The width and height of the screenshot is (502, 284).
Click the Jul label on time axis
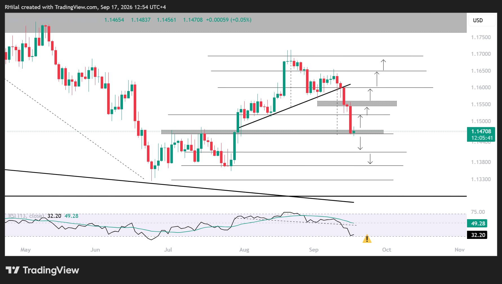pyautogui.click(x=168, y=250)
